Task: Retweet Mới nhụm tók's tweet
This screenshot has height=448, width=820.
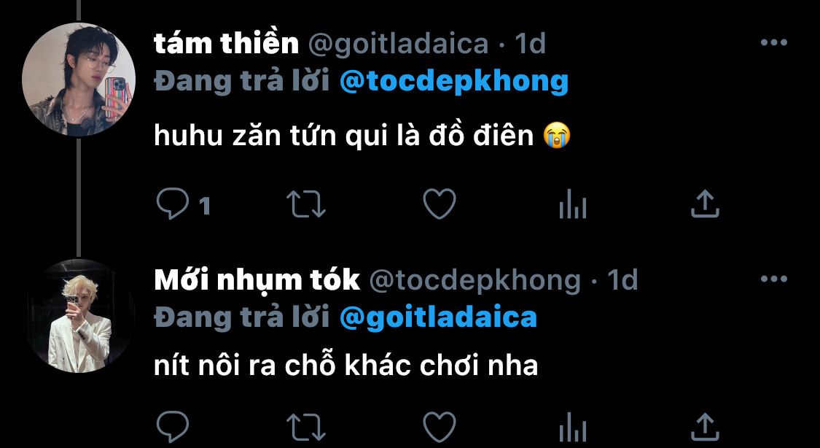Action: click(x=306, y=427)
